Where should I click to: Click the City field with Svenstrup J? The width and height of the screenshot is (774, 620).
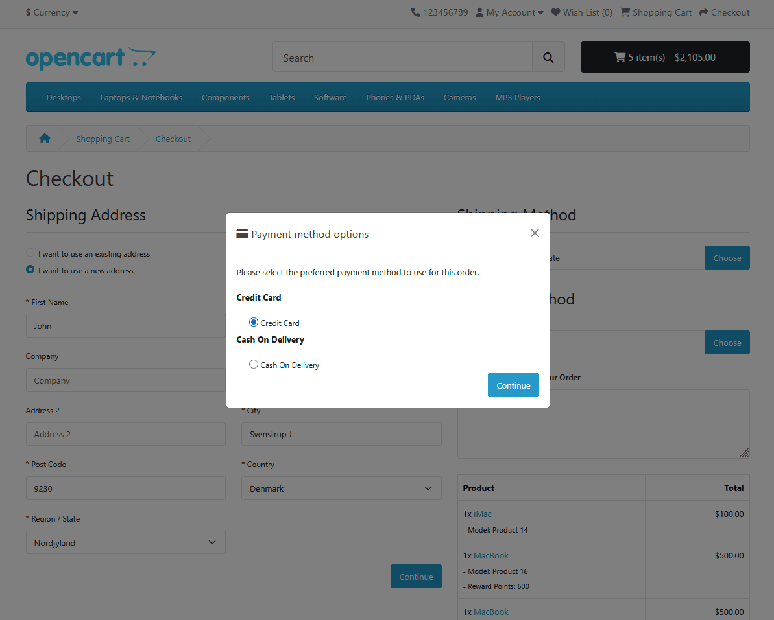(341, 434)
